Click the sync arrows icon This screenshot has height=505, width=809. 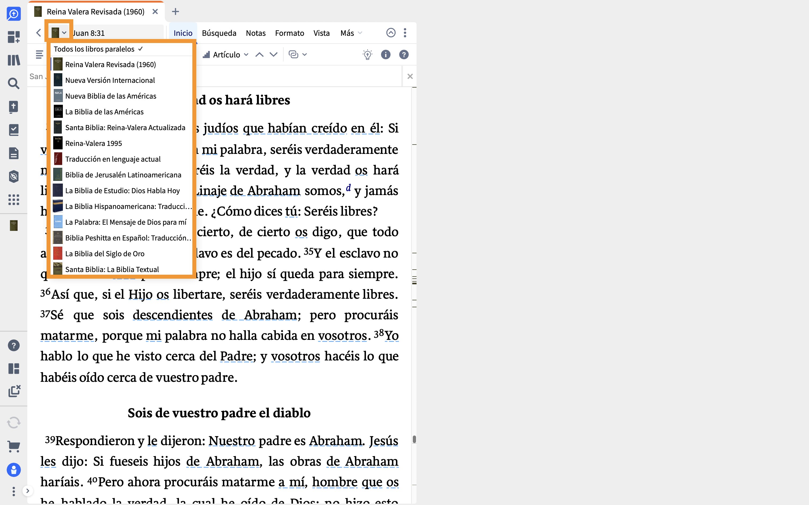(x=14, y=423)
